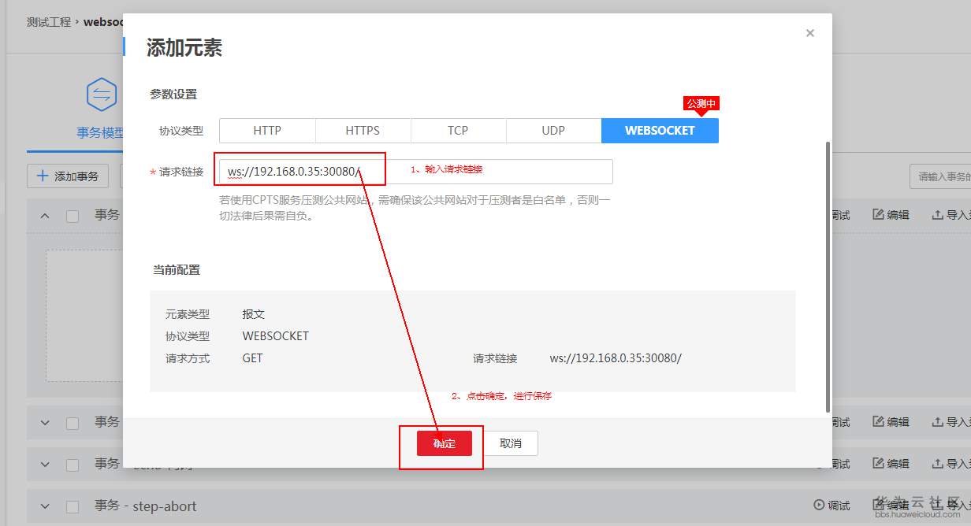Open the 测试工程 breadcrumb link
Screen dimensions: 971x526
pos(49,22)
